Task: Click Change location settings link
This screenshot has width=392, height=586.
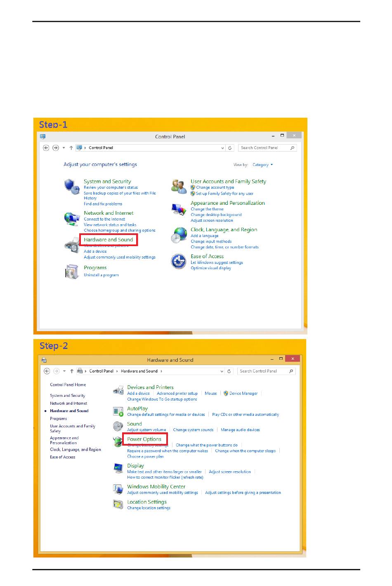Action: click(149, 508)
